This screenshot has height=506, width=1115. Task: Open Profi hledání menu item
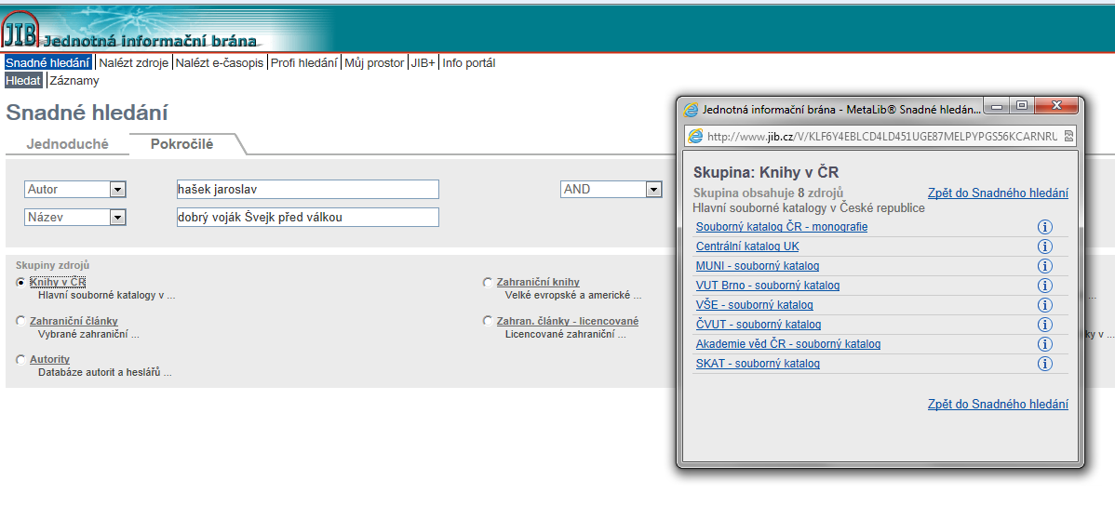[303, 62]
